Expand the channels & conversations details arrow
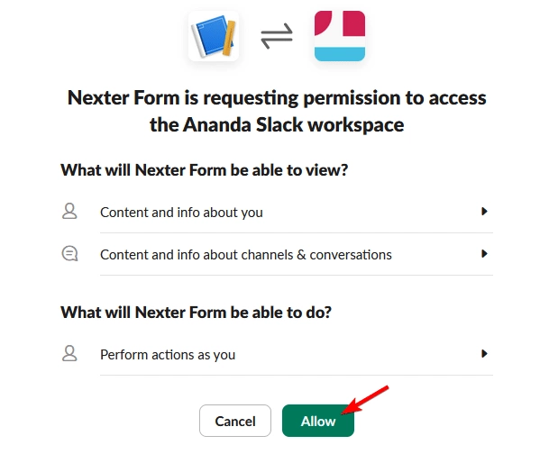The image size is (549, 463). point(484,254)
